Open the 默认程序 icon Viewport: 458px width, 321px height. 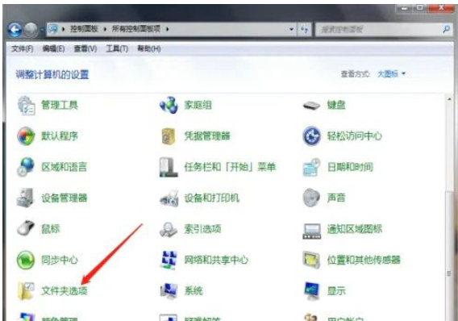(26, 136)
